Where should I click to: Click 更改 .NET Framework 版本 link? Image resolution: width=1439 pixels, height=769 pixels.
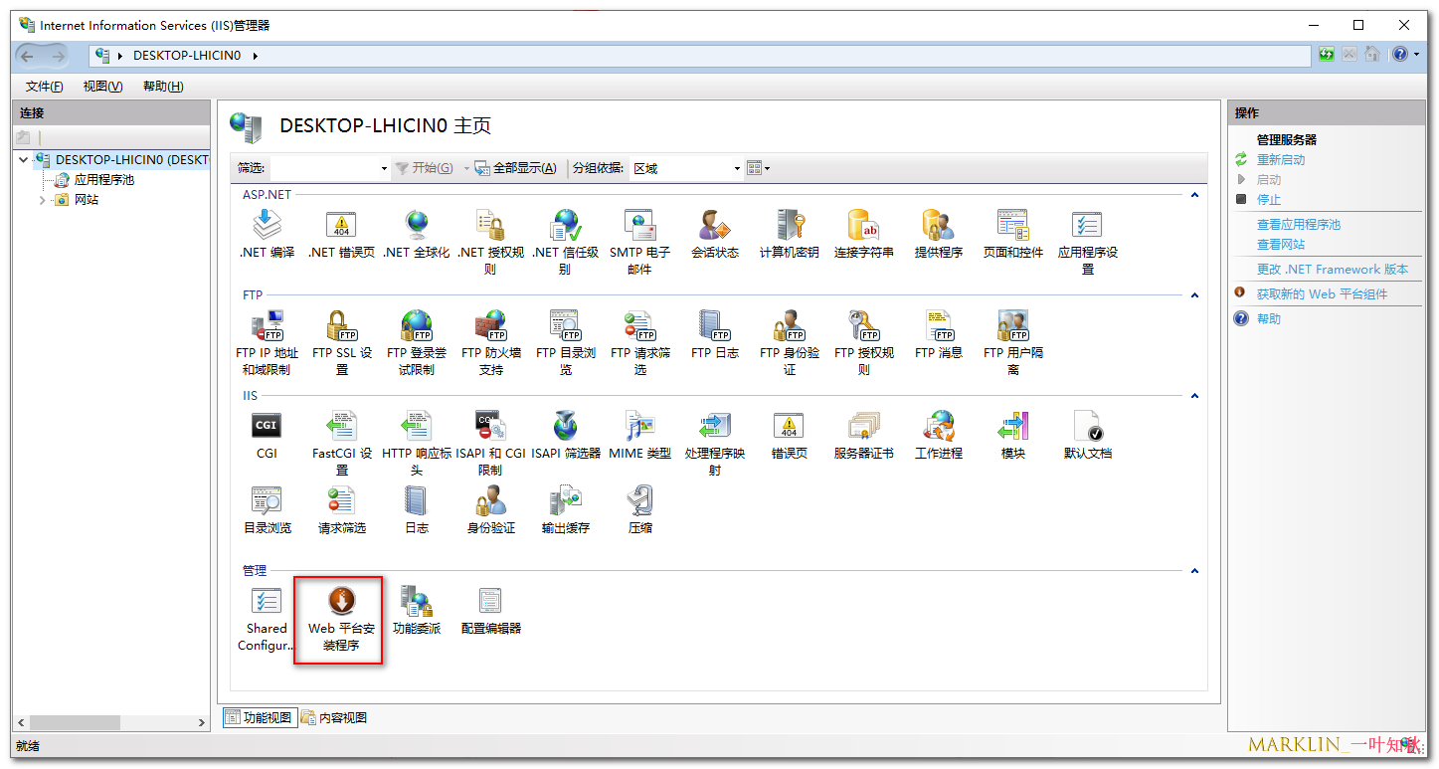(x=1333, y=270)
